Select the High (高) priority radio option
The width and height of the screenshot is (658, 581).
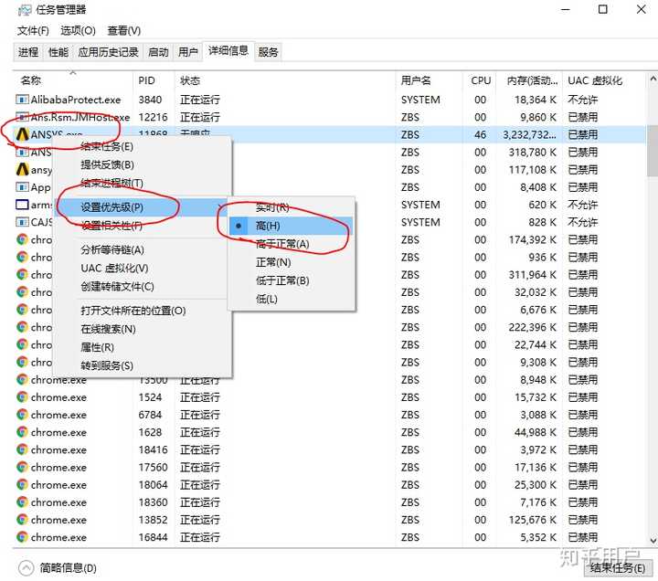point(291,226)
